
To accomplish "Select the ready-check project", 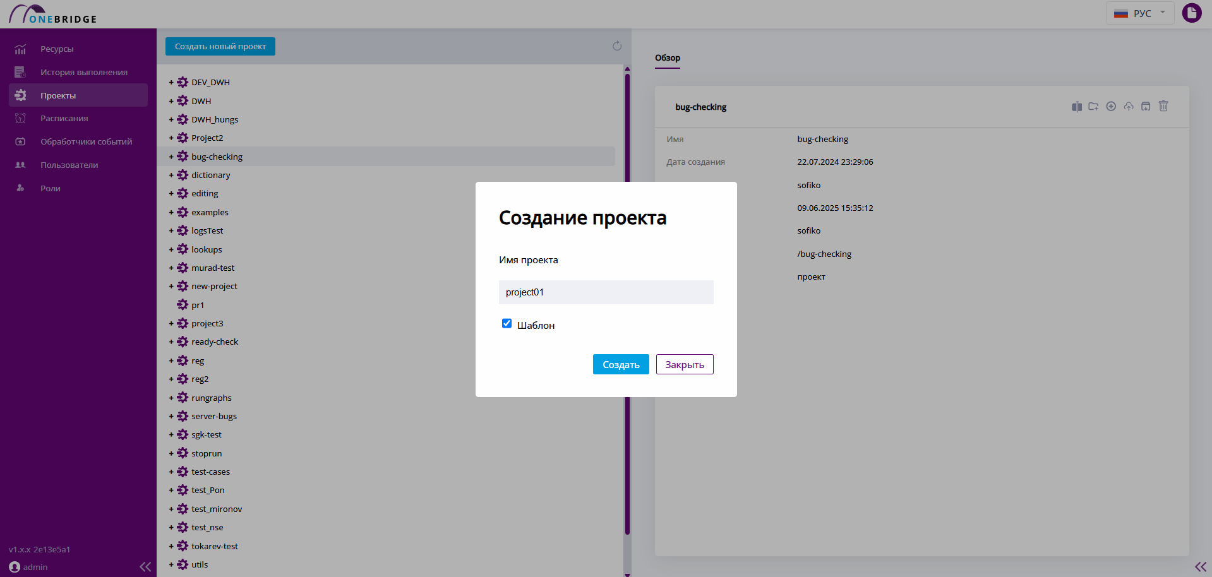I will pyautogui.click(x=215, y=342).
